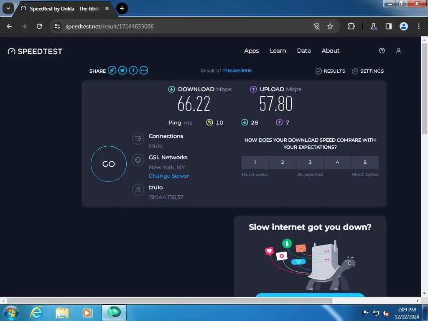Click the Change Server link
Image resolution: width=428 pixels, height=321 pixels.
[x=169, y=176]
